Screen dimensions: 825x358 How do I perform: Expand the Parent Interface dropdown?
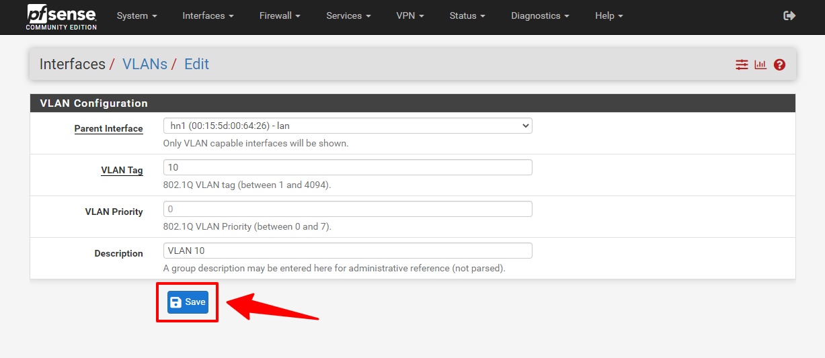click(x=348, y=126)
